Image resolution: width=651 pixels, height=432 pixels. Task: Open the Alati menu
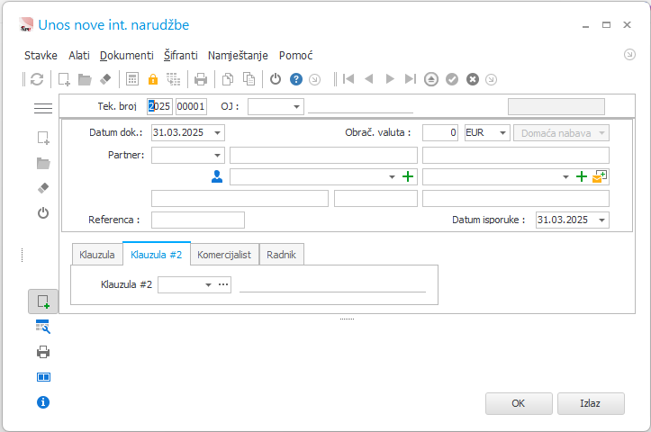[x=79, y=56]
